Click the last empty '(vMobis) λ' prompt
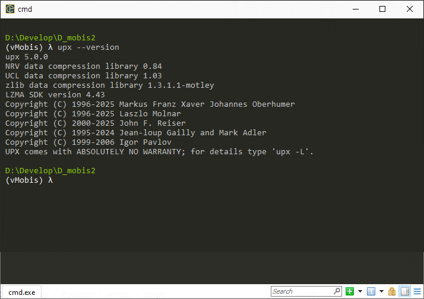 [x=29, y=180]
